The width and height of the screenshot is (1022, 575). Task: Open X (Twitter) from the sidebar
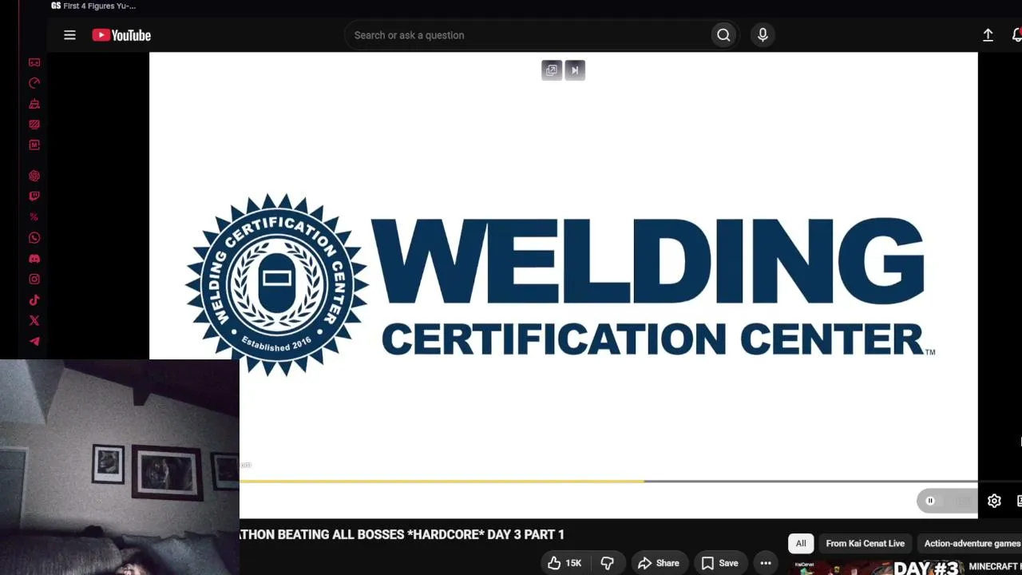[x=34, y=321]
